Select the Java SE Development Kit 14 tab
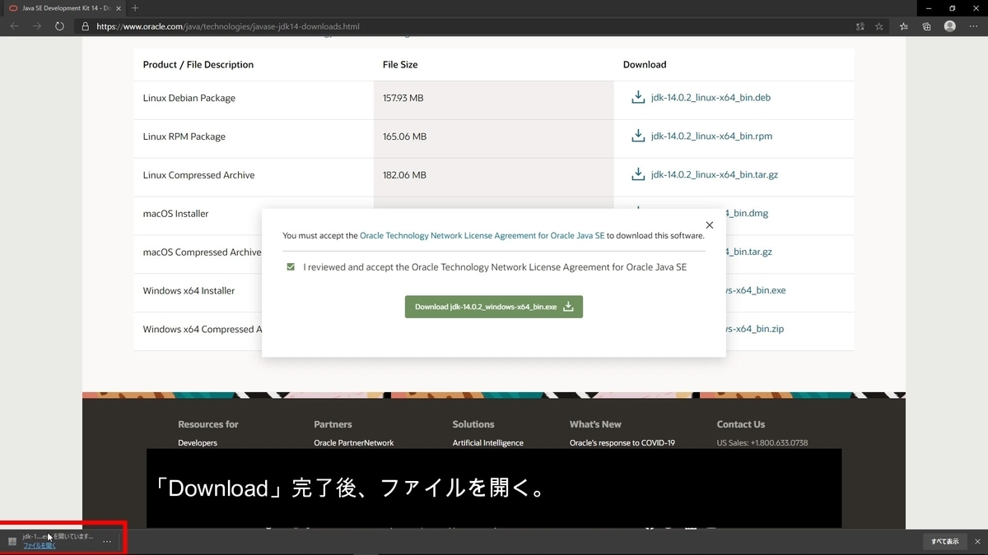Viewport: 988px width, 555px height. tap(64, 7)
